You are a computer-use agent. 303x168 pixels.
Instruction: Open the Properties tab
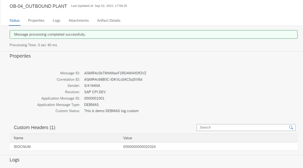tap(36, 21)
